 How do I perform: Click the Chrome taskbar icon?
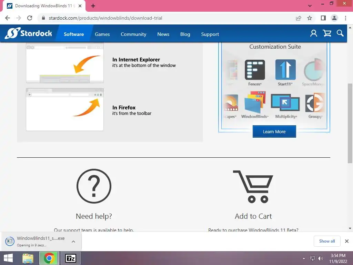[49, 258]
